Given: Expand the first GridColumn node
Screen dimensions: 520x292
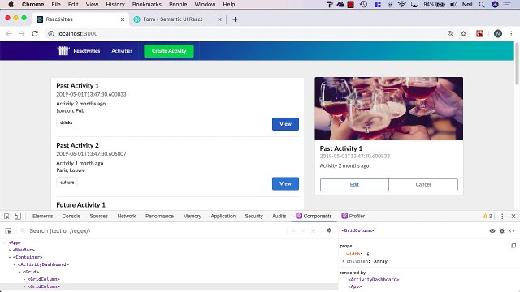Looking at the screenshot, I should (24, 279).
